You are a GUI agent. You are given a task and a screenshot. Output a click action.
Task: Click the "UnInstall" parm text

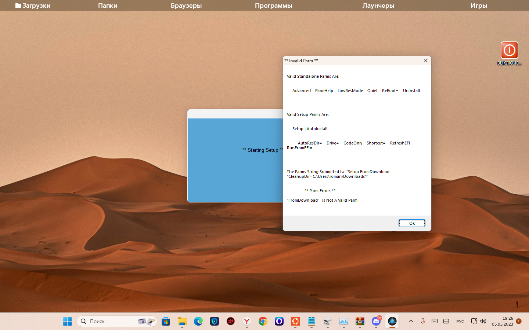(x=411, y=91)
